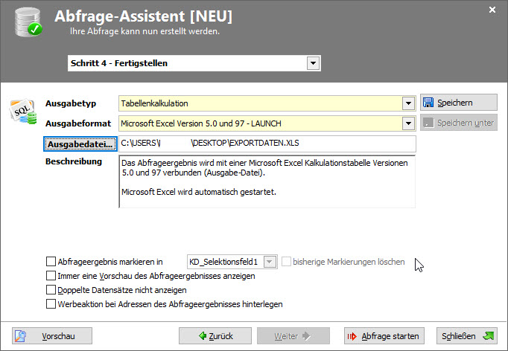
Task: Click the red start icon on Abfrage starten
Action: click(x=352, y=336)
